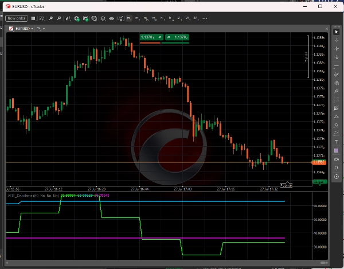Screen dimensions: 344x269
Task: Select the Andrews pitchfork tool
Action: tap(337, 91)
